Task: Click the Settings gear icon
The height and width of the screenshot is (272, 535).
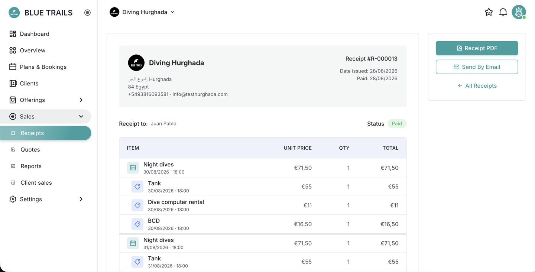Action: click(x=13, y=199)
